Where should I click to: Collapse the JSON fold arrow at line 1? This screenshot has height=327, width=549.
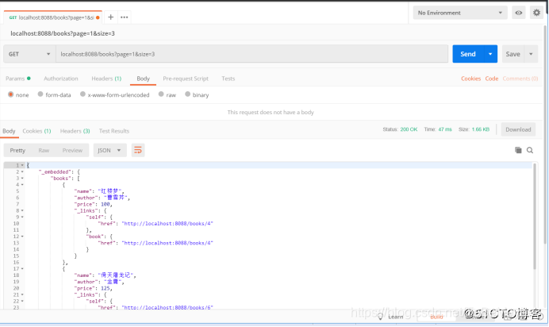tap(22, 165)
